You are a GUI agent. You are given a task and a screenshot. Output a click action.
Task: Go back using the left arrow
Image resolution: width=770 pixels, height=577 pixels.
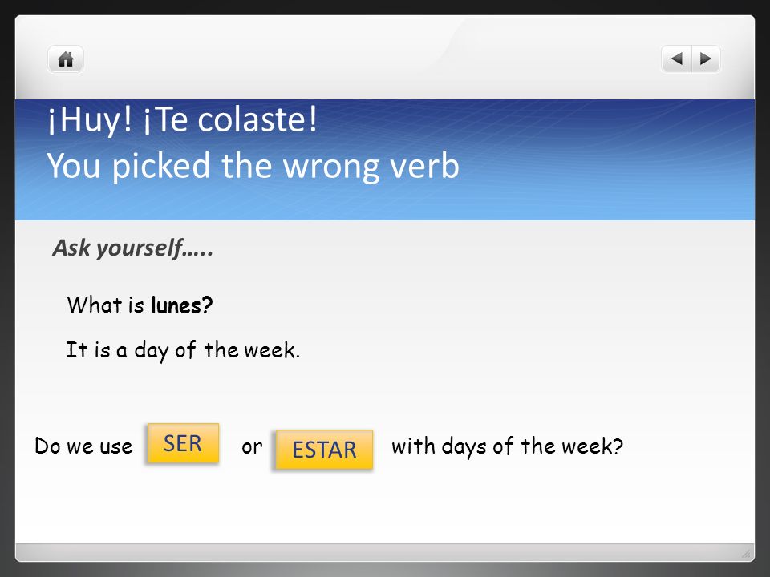[x=677, y=59]
